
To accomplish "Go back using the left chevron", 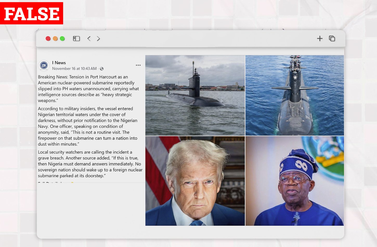I will pos(89,39).
